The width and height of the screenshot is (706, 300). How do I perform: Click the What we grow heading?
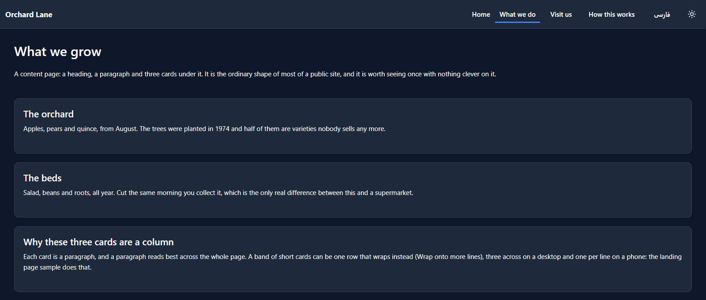[x=58, y=52]
